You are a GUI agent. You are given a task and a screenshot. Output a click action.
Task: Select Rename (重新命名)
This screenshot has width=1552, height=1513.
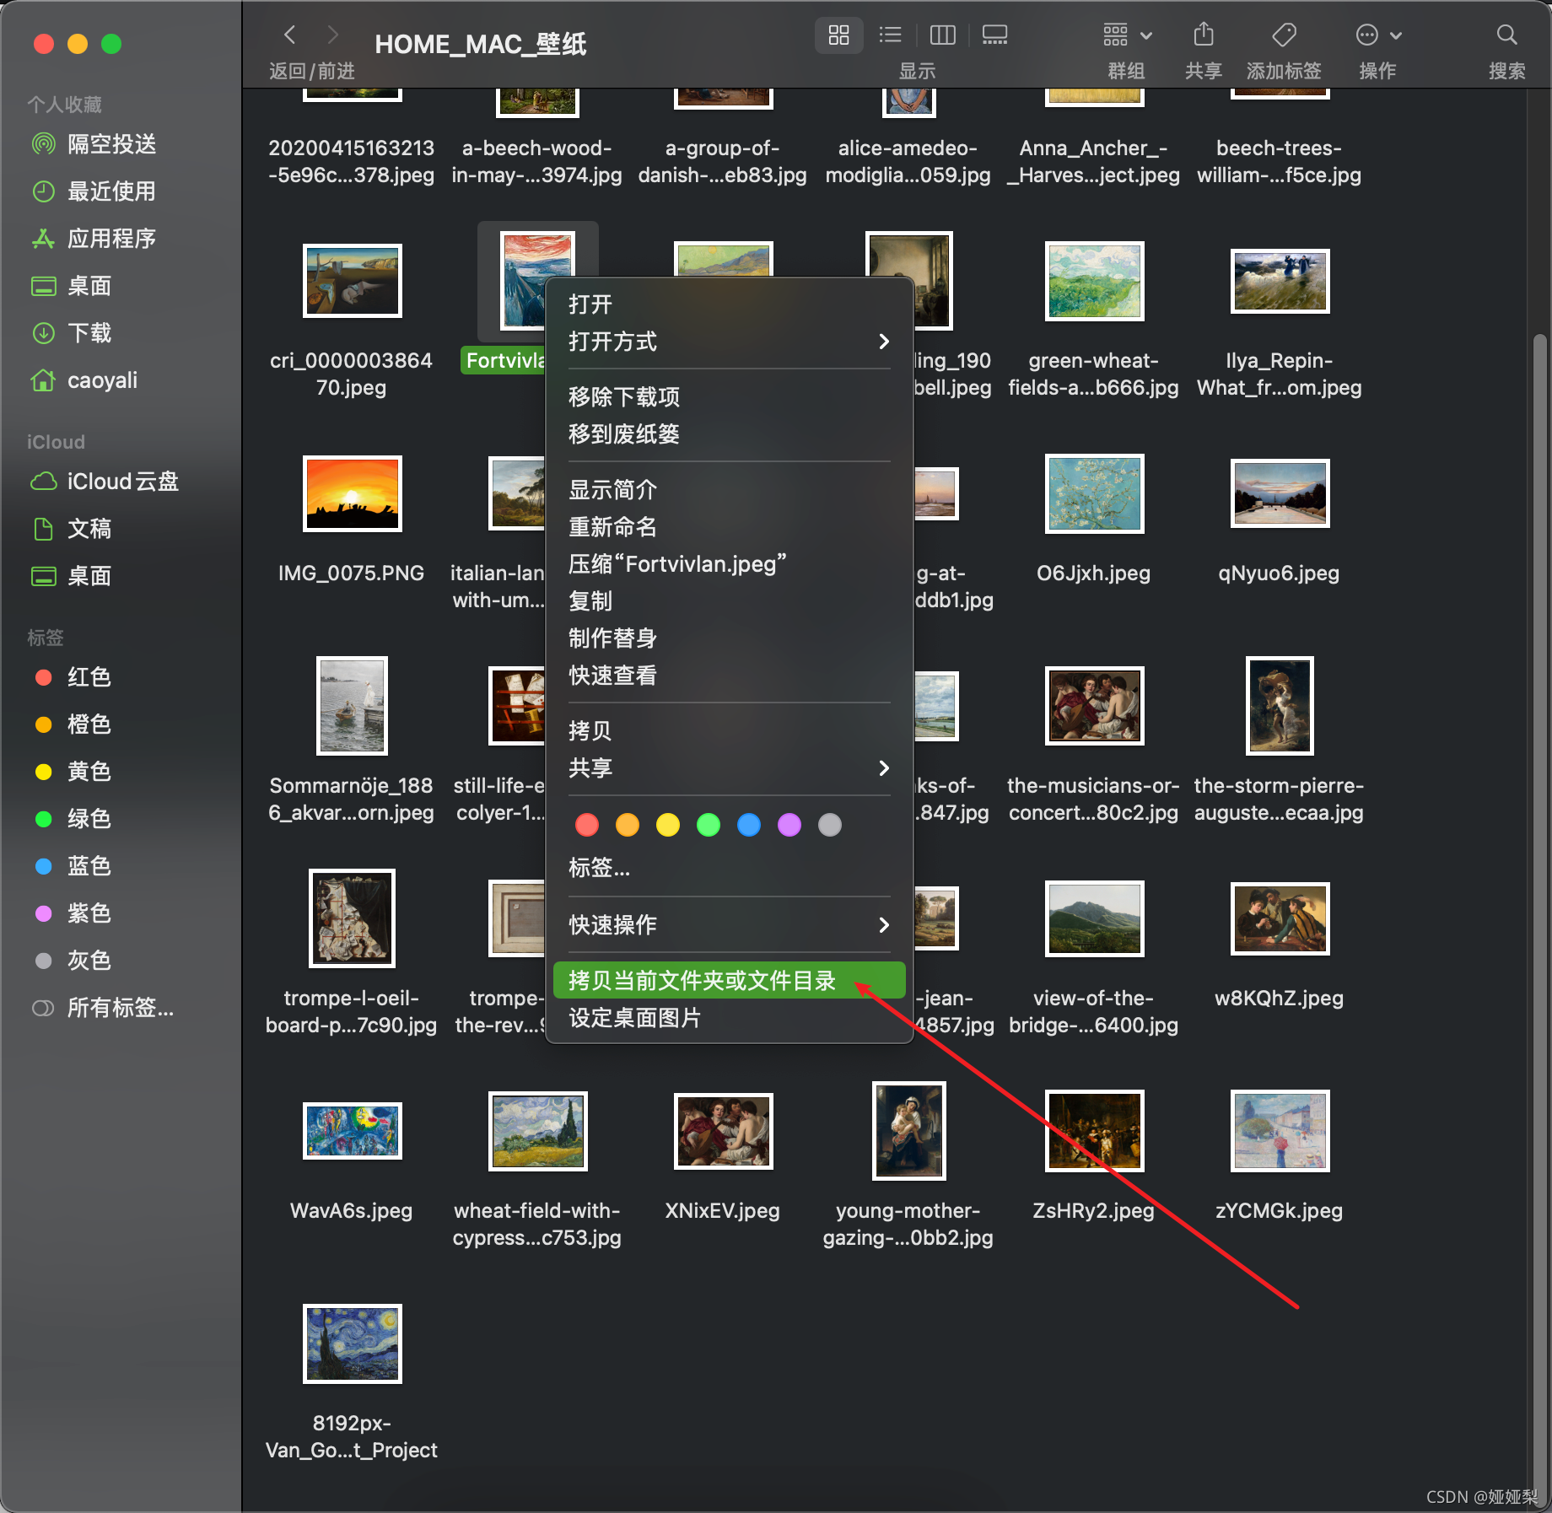point(730,527)
